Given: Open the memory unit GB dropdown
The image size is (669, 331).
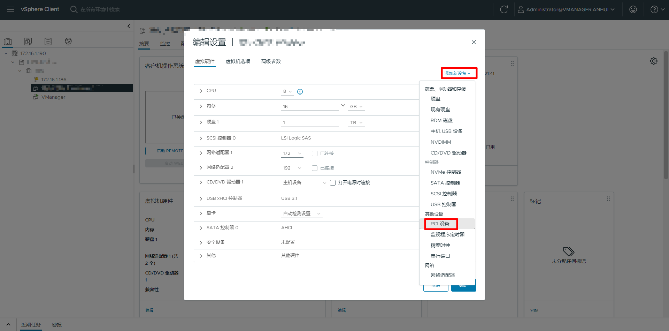Looking at the screenshot, I should tap(356, 107).
